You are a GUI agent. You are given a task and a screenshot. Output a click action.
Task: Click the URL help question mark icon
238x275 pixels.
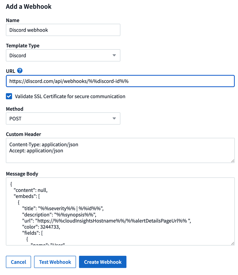(x=20, y=71)
